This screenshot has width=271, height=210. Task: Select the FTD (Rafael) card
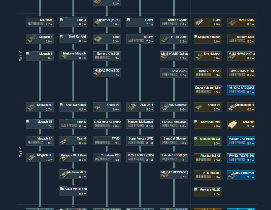(x=208, y=175)
